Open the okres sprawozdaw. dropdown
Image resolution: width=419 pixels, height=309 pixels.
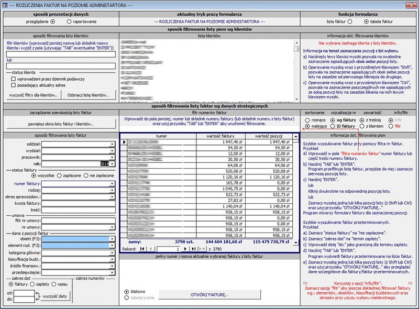tap(112, 197)
